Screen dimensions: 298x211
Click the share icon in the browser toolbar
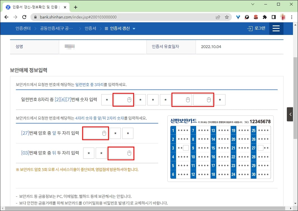(218, 17)
